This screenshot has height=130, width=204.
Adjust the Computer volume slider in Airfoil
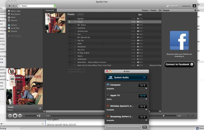pyautogui.click(x=143, y=89)
